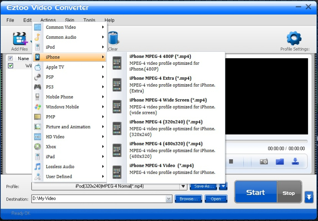Click the Windows Mobile flag icon
This screenshot has height=221, width=318.
click(38, 107)
